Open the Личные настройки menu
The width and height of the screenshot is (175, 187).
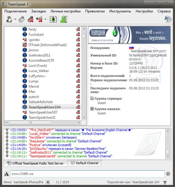tap(65, 11)
